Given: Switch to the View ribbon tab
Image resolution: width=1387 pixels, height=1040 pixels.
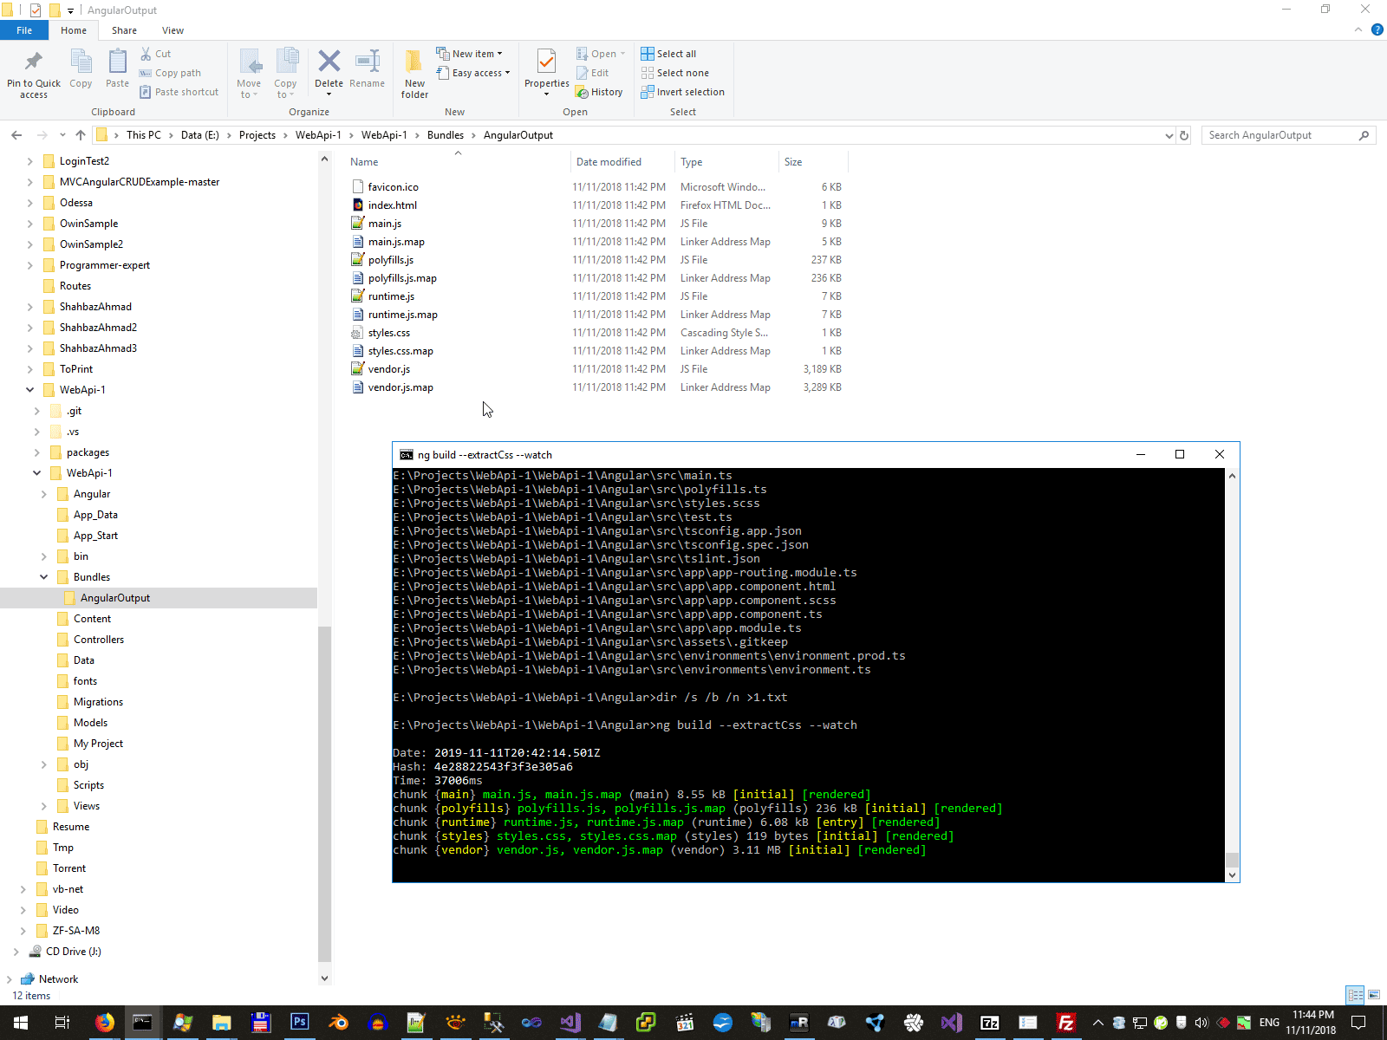Looking at the screenshot, I should 173,30.
